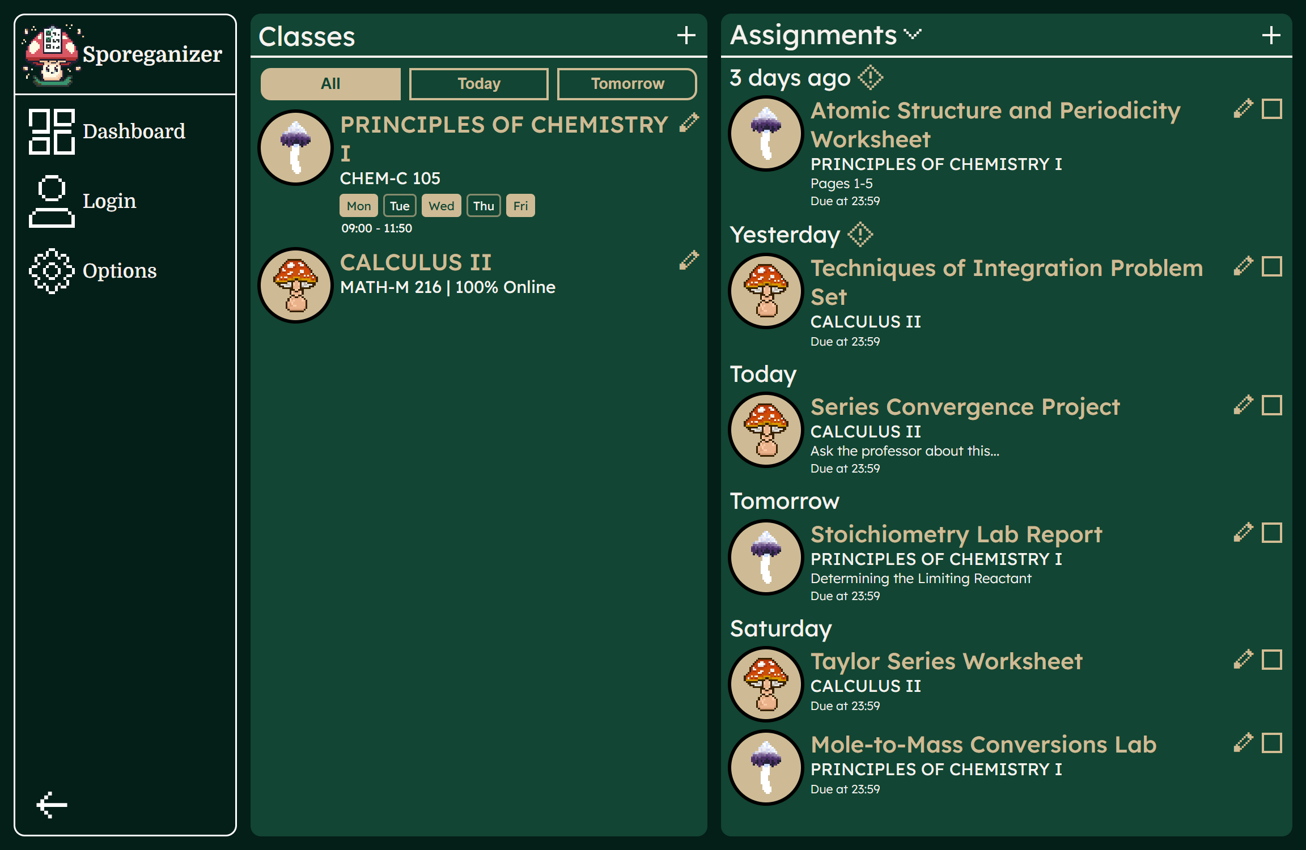Select the Today classes filter tab

(x=478, y=84)
